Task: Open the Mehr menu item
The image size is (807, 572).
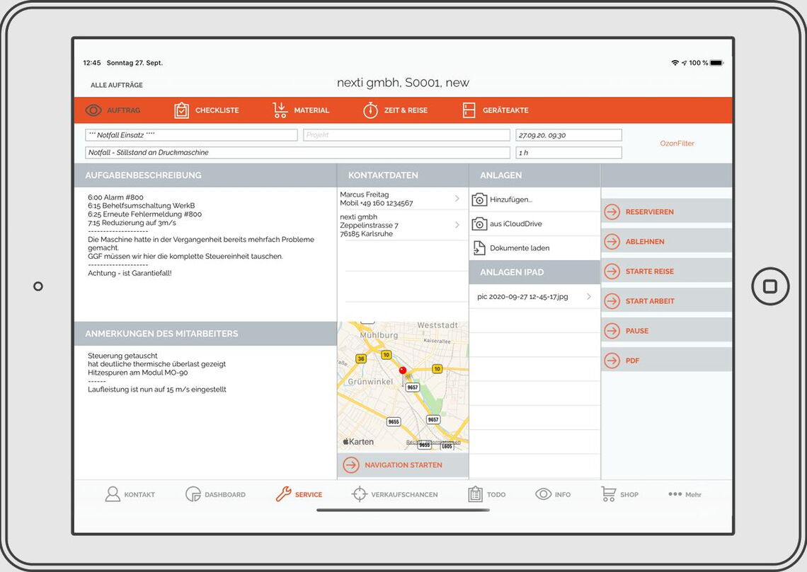Action: tap(685, 494)
